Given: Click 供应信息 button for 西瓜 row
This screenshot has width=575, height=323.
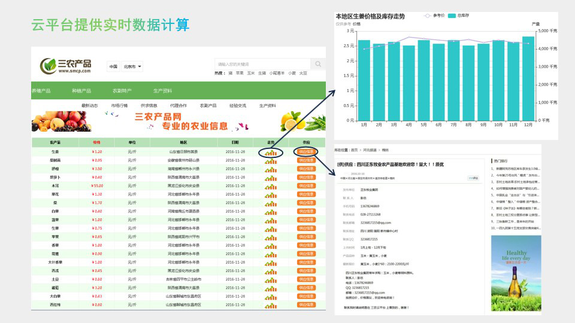Looking at the screenshot, I should click(306, 270).
